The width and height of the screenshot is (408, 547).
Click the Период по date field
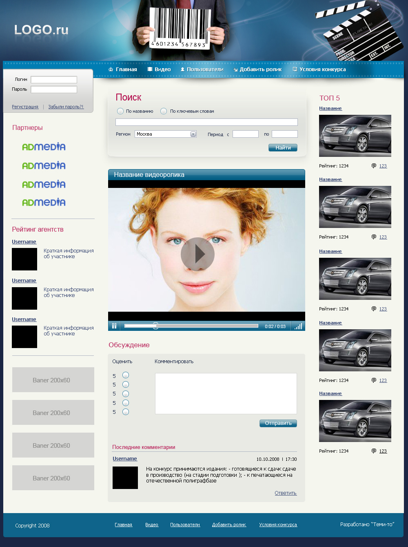[285, 134]
